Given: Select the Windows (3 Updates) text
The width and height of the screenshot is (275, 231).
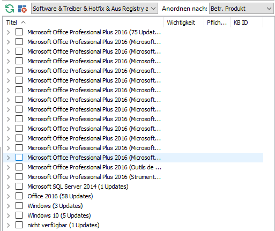Looking at the screenshot, I should [x=55, y=206].
